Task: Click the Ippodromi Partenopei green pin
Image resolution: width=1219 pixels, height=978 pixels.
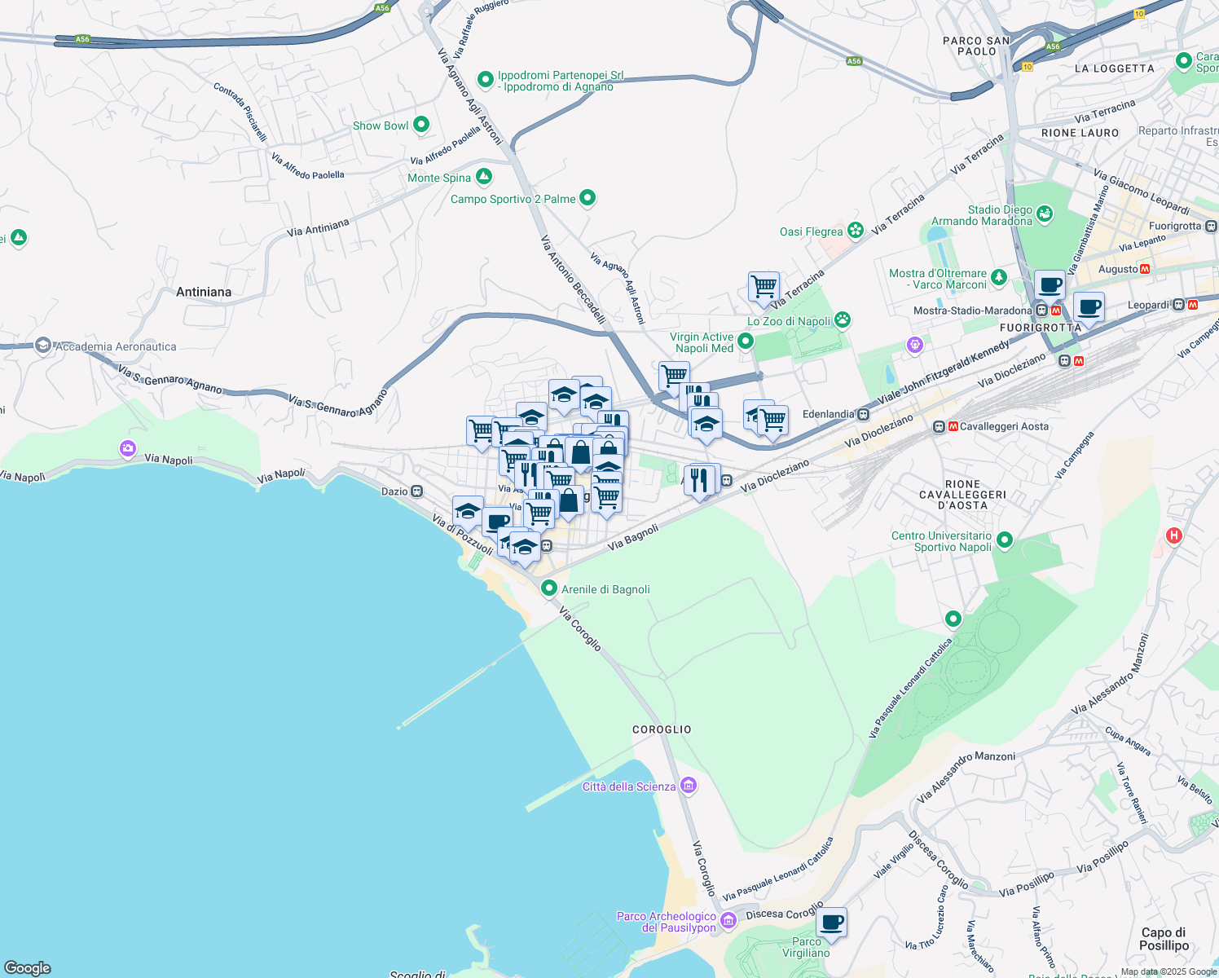Action: click(486, 80)
